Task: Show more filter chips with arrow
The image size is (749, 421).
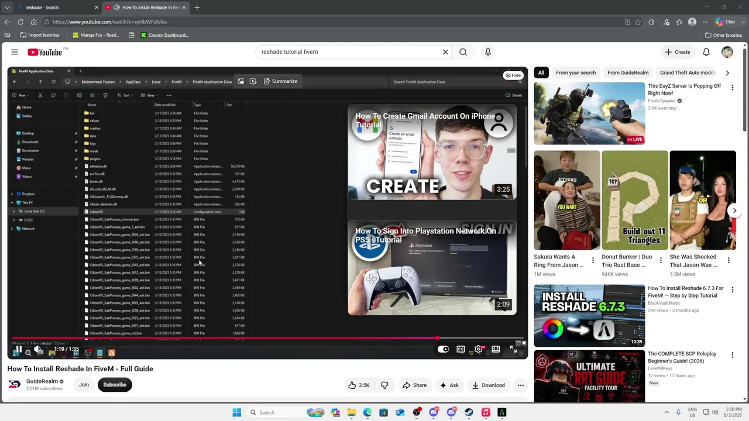Action: click(x=727, y=73)
